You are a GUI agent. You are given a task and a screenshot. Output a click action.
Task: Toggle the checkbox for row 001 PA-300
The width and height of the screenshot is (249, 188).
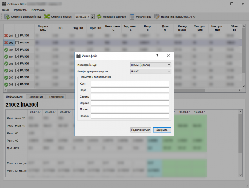[x=17, y=36]
